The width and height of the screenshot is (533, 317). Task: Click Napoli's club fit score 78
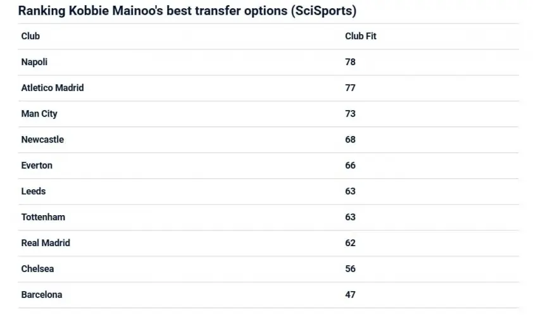(350, 62)
